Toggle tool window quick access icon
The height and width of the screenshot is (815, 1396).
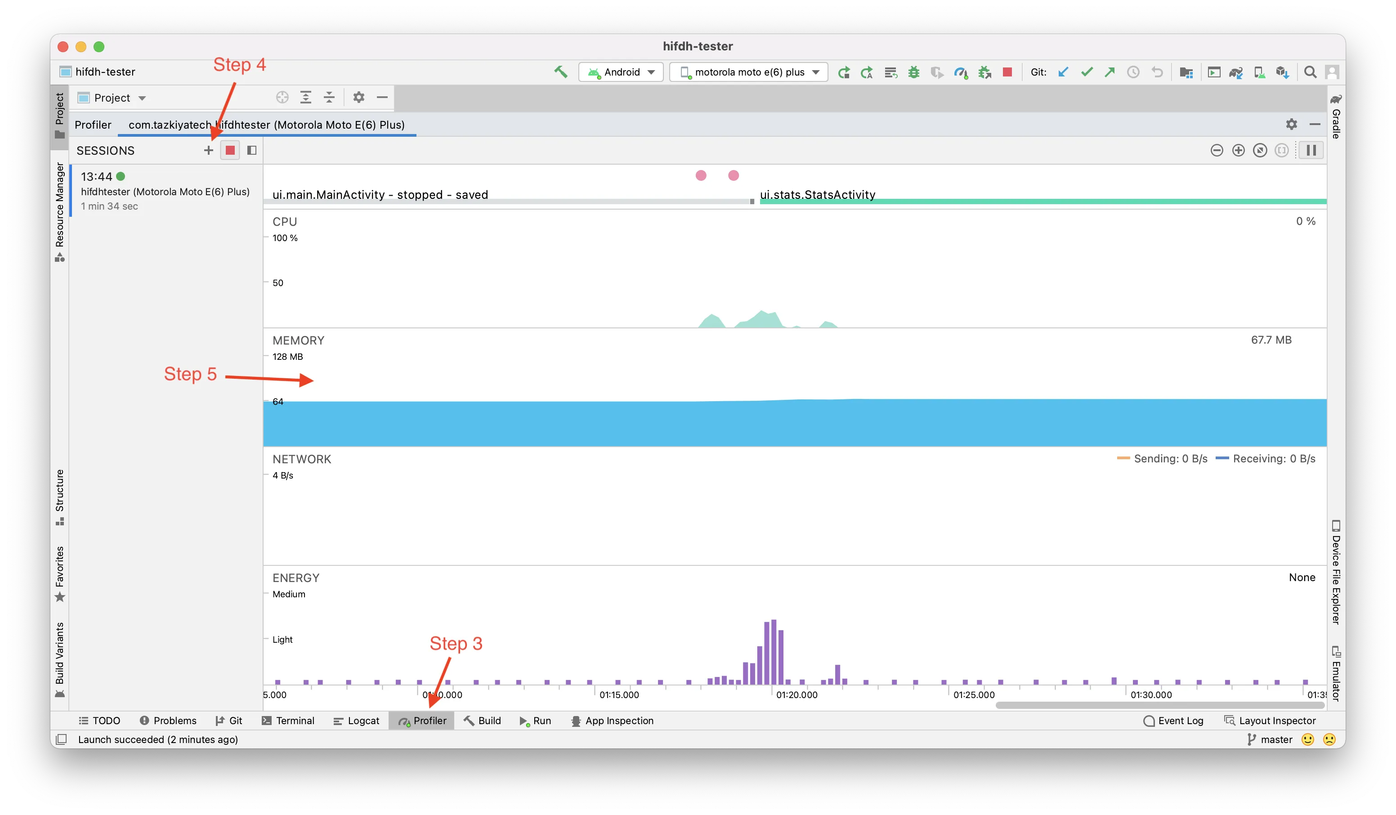(x=62, y=739)
